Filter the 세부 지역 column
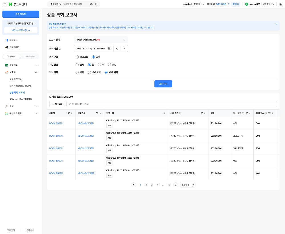This screenshot has width=285, height=234. click(201, 113)
